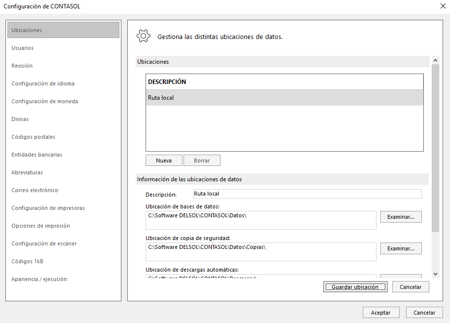
Task: Open the Divisas section
Action: coord(20,119)
